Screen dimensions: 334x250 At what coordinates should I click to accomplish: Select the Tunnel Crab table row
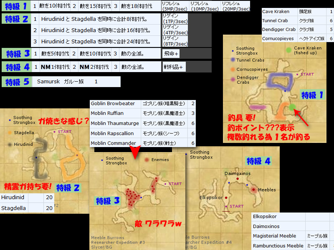click(298, 20)
